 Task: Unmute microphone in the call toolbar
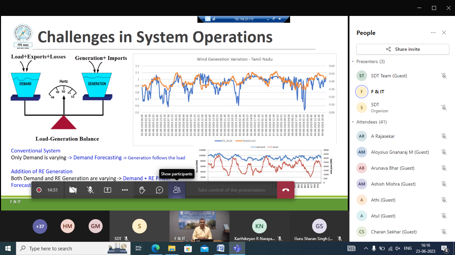pyautogui.click(x=90, y=190)
